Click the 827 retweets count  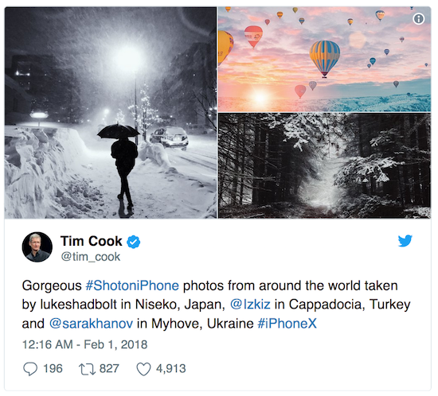pos(109,369)
